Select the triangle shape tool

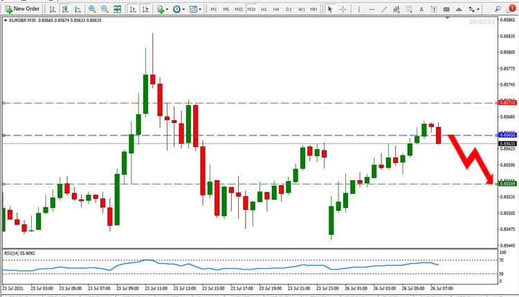click(x=459, y=9)
